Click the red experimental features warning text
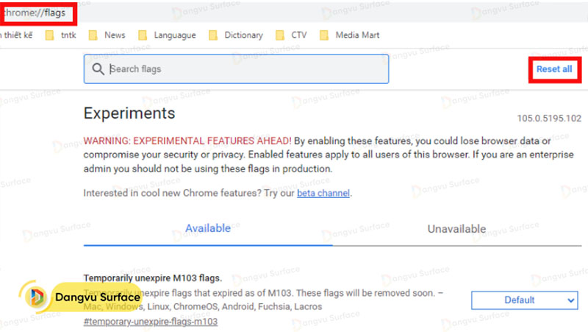This screenshot has height=332, width=588. click(187, 140)
